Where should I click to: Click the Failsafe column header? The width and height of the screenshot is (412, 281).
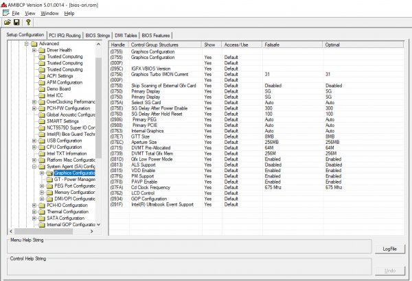293,45
